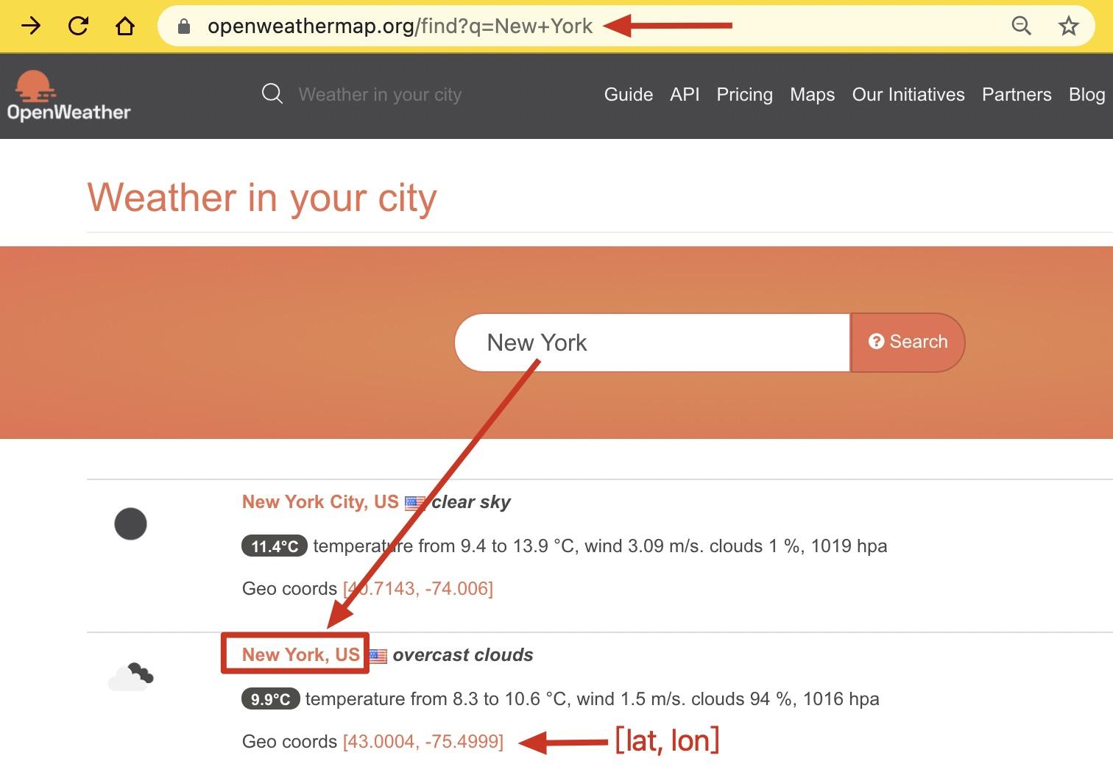This screenshot has width=1113, height=772.
Task: Open Our Initiatives menu item
Action: pyautogui.click(x=908, y=95)
